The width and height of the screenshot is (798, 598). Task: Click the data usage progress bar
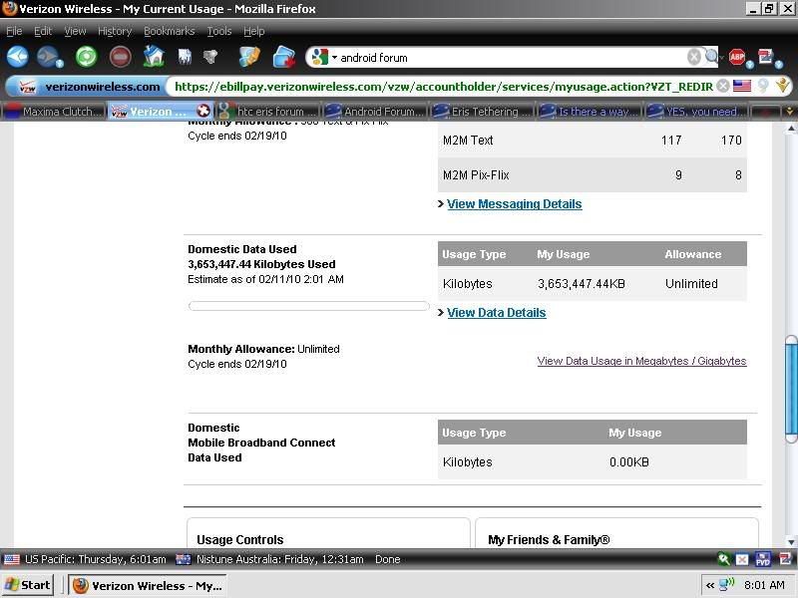[308, 306]
